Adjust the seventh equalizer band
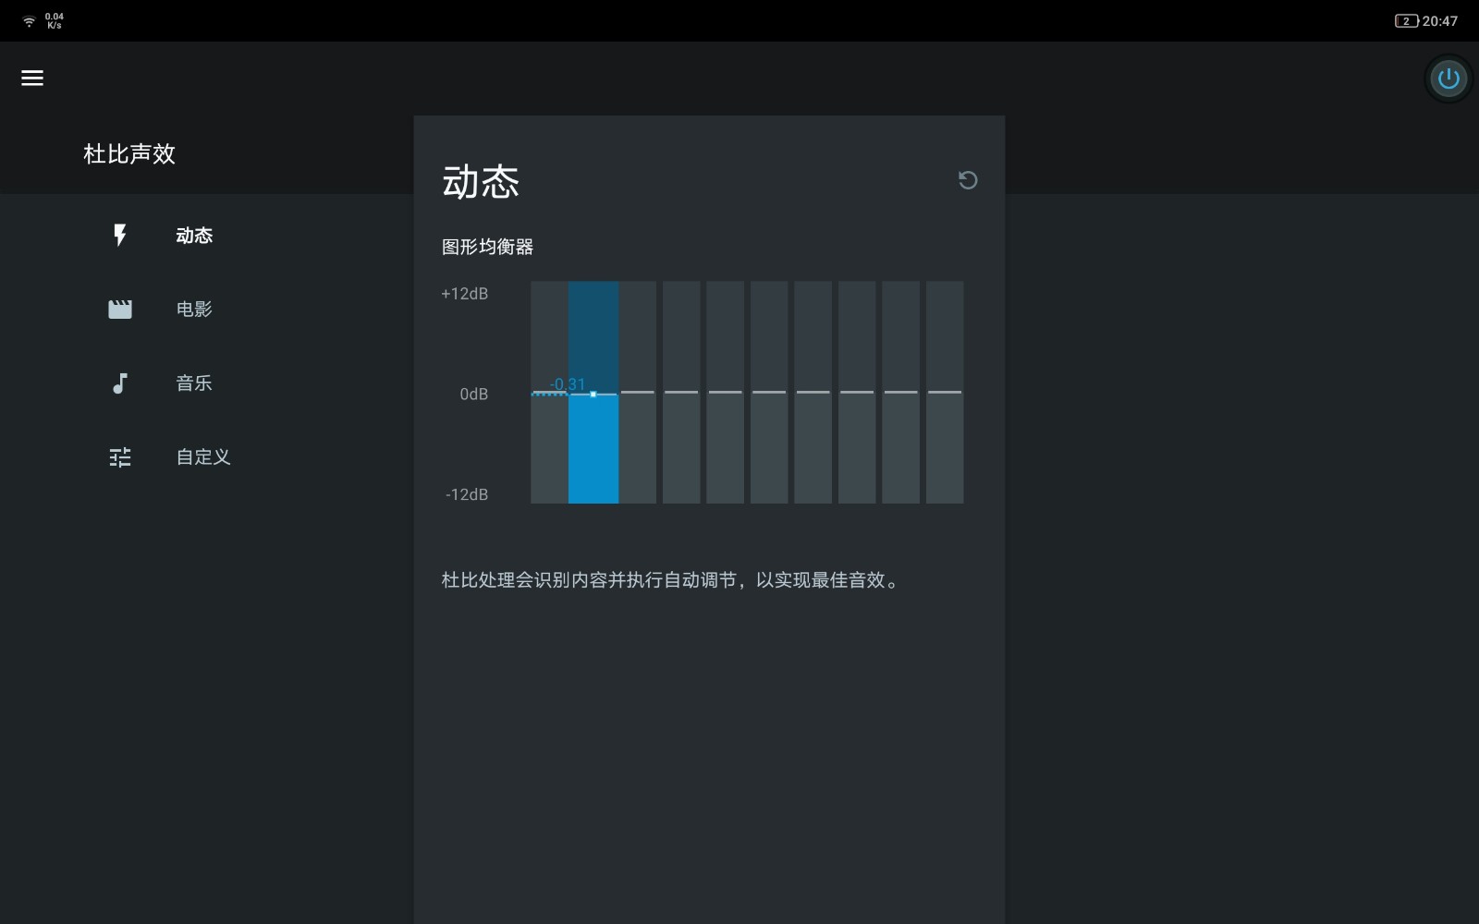This screenshot has height=924, width=1479. 813,393
